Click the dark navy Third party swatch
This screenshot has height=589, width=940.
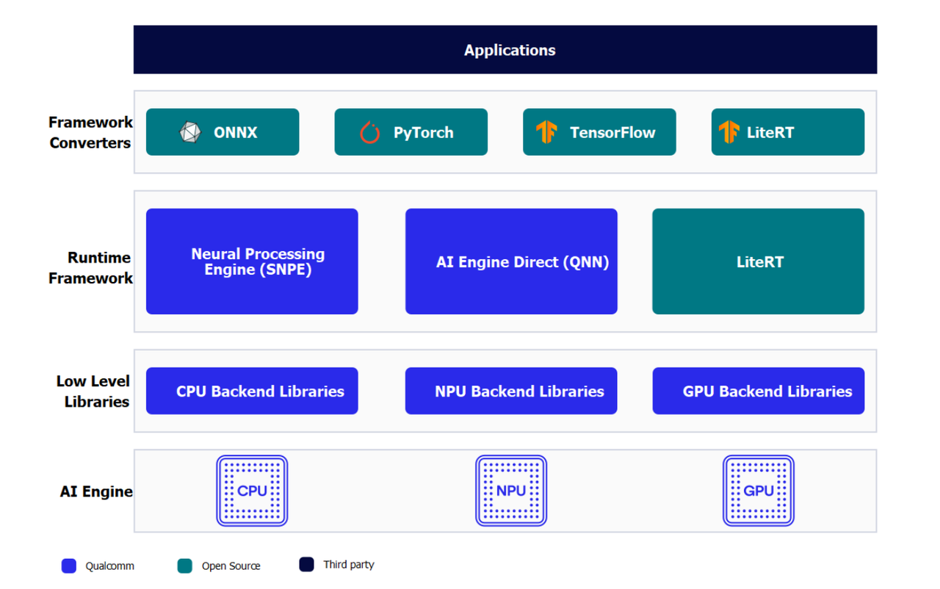point(307,564)
